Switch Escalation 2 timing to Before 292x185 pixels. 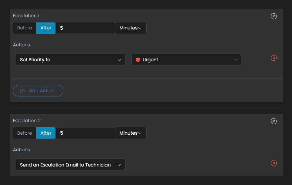[x=25, y=133]
